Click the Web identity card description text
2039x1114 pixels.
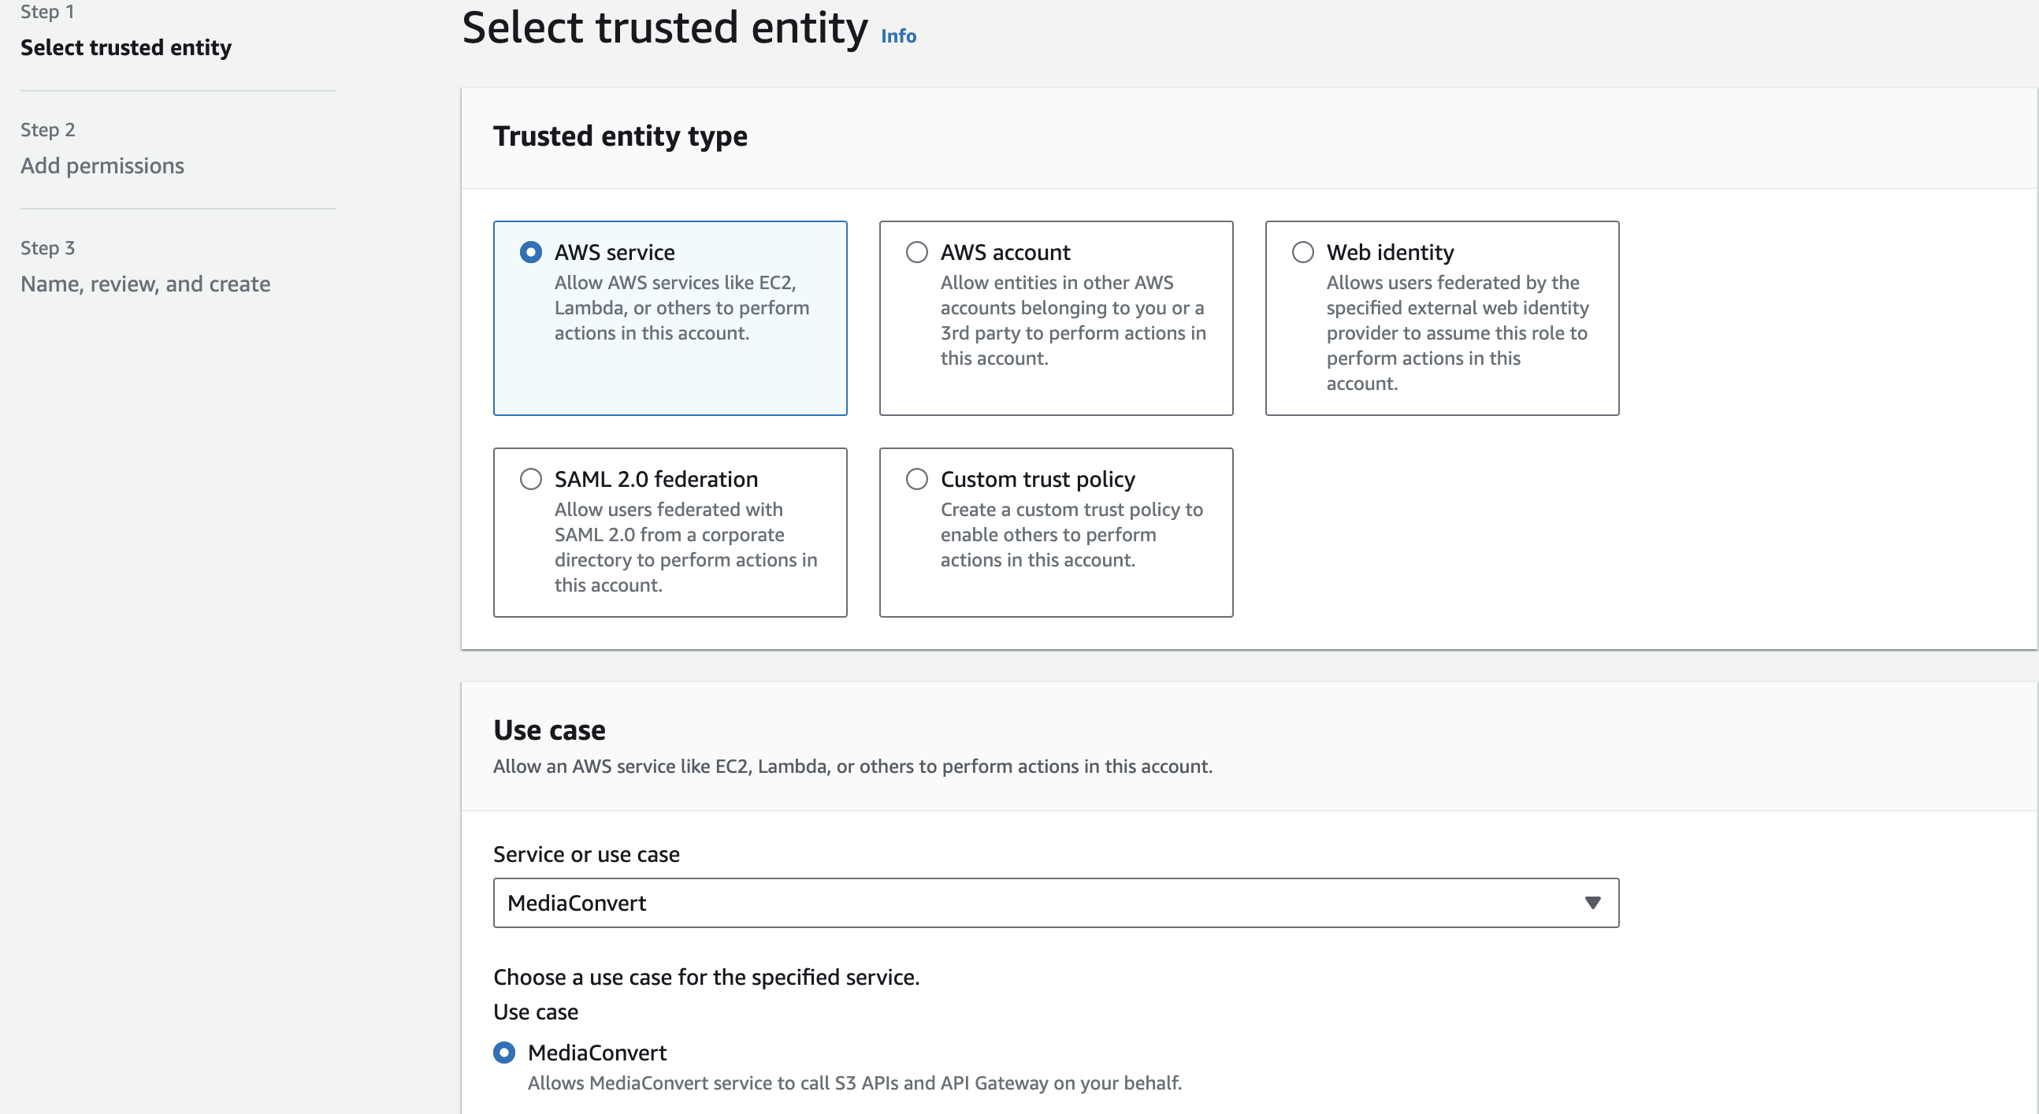click(x=1457, y=332)
